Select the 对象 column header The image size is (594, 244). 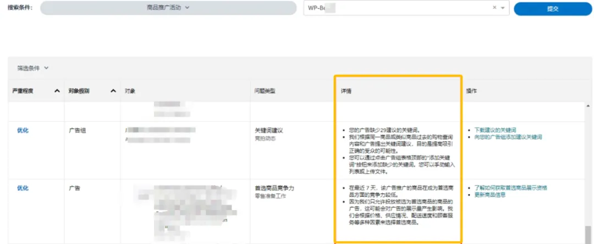pos(130,91)
